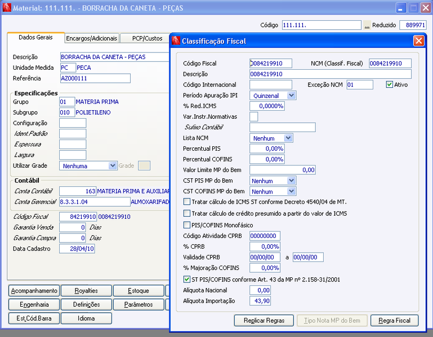Click the Garantia Venda days field
Viewport: 433px width, 337px height.
pyautogui.click(x=73, y=227)
